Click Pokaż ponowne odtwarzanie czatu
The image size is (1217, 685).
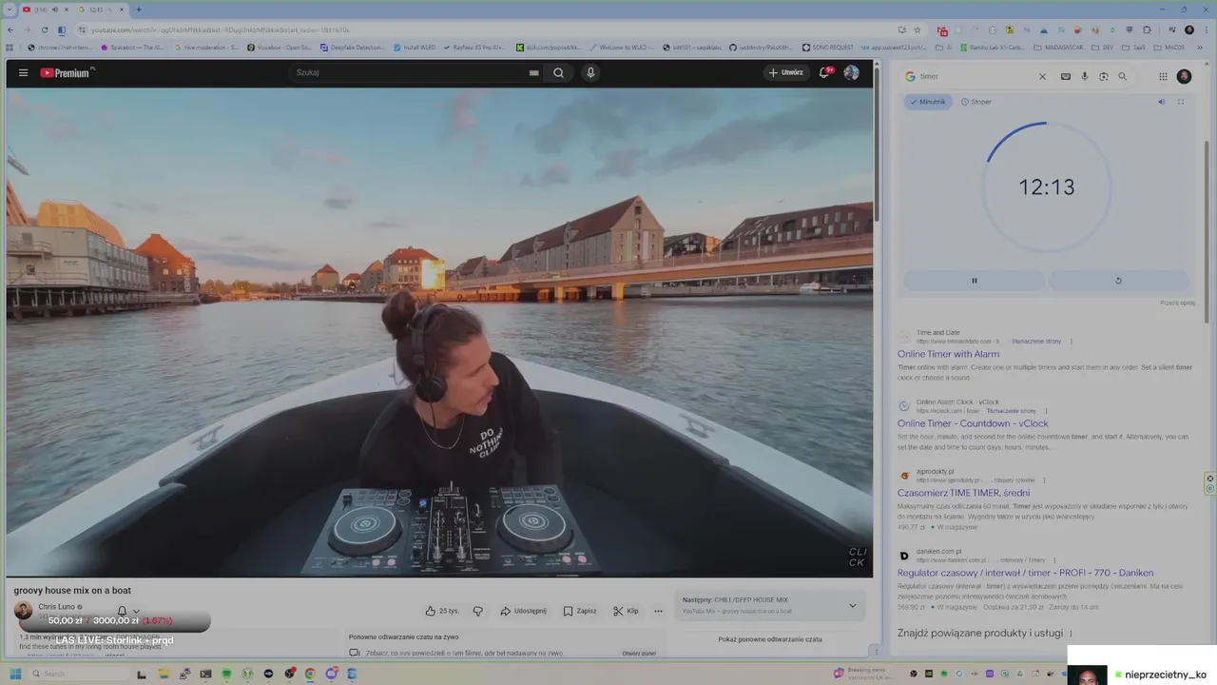coord(770,639)
